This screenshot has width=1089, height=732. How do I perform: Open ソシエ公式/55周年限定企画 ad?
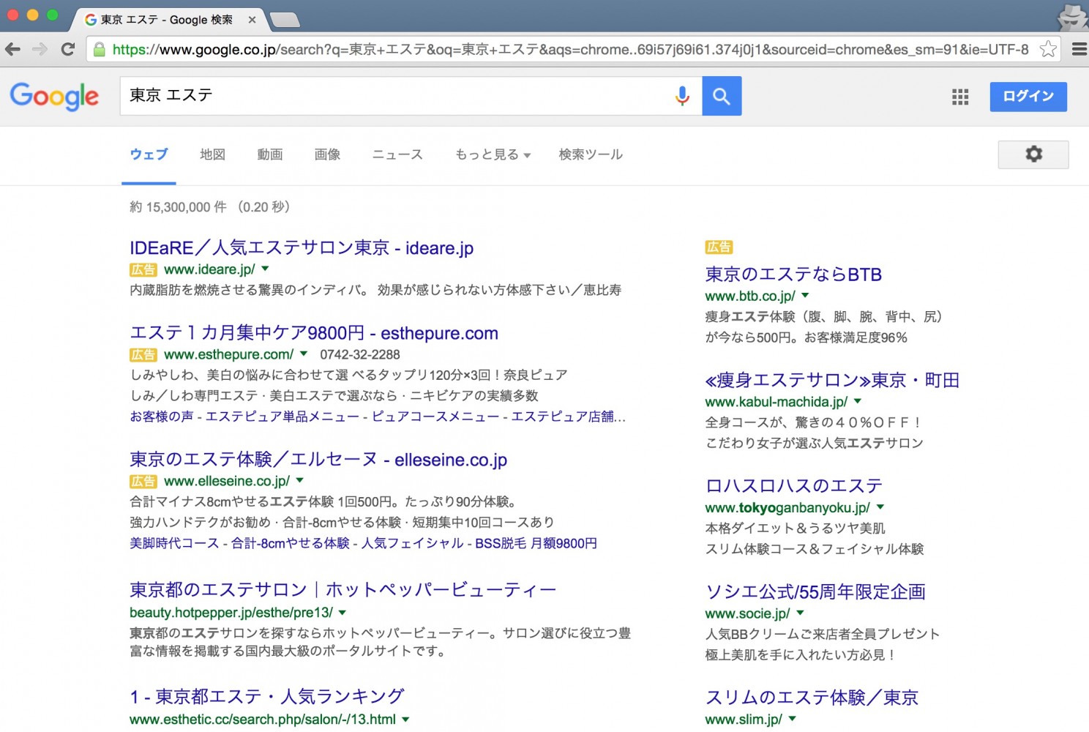coord(815,591)
